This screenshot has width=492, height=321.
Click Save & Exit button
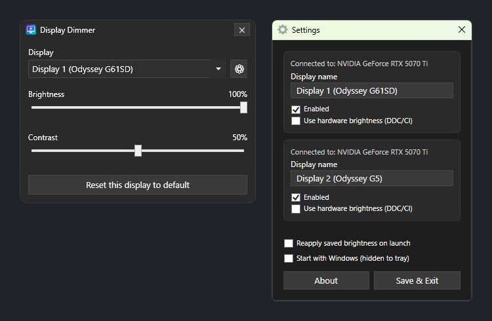point(417,280)
